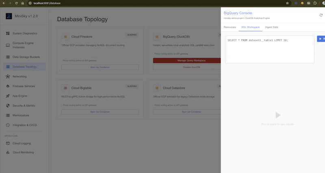Click the Database Topology page heading
325x173 pixels.
pyautogui.click(x=82, y=19)
